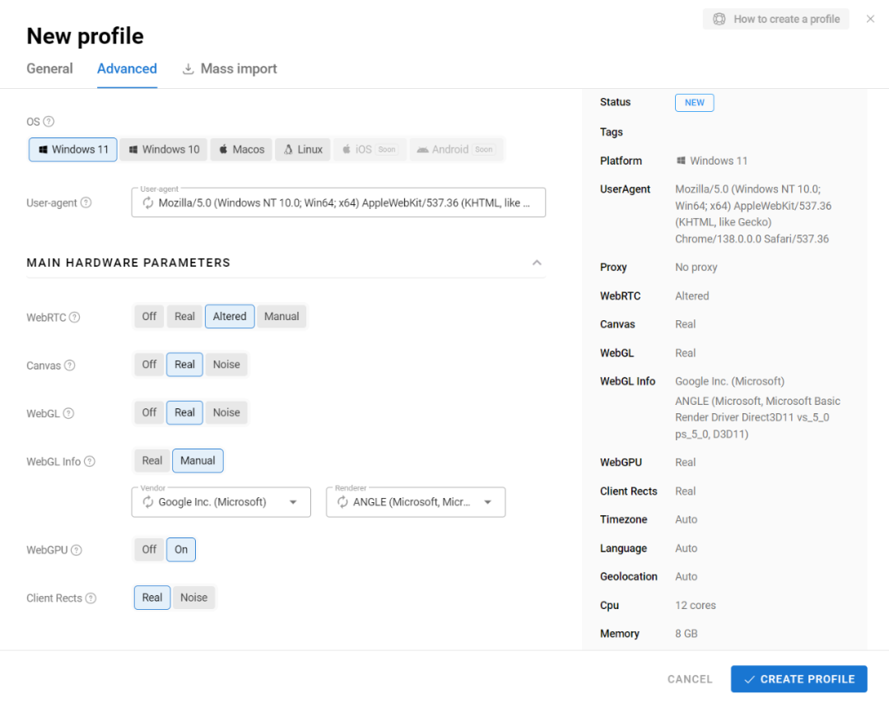
Task: Click into the User-agent text field
Action: pos(346,202)
